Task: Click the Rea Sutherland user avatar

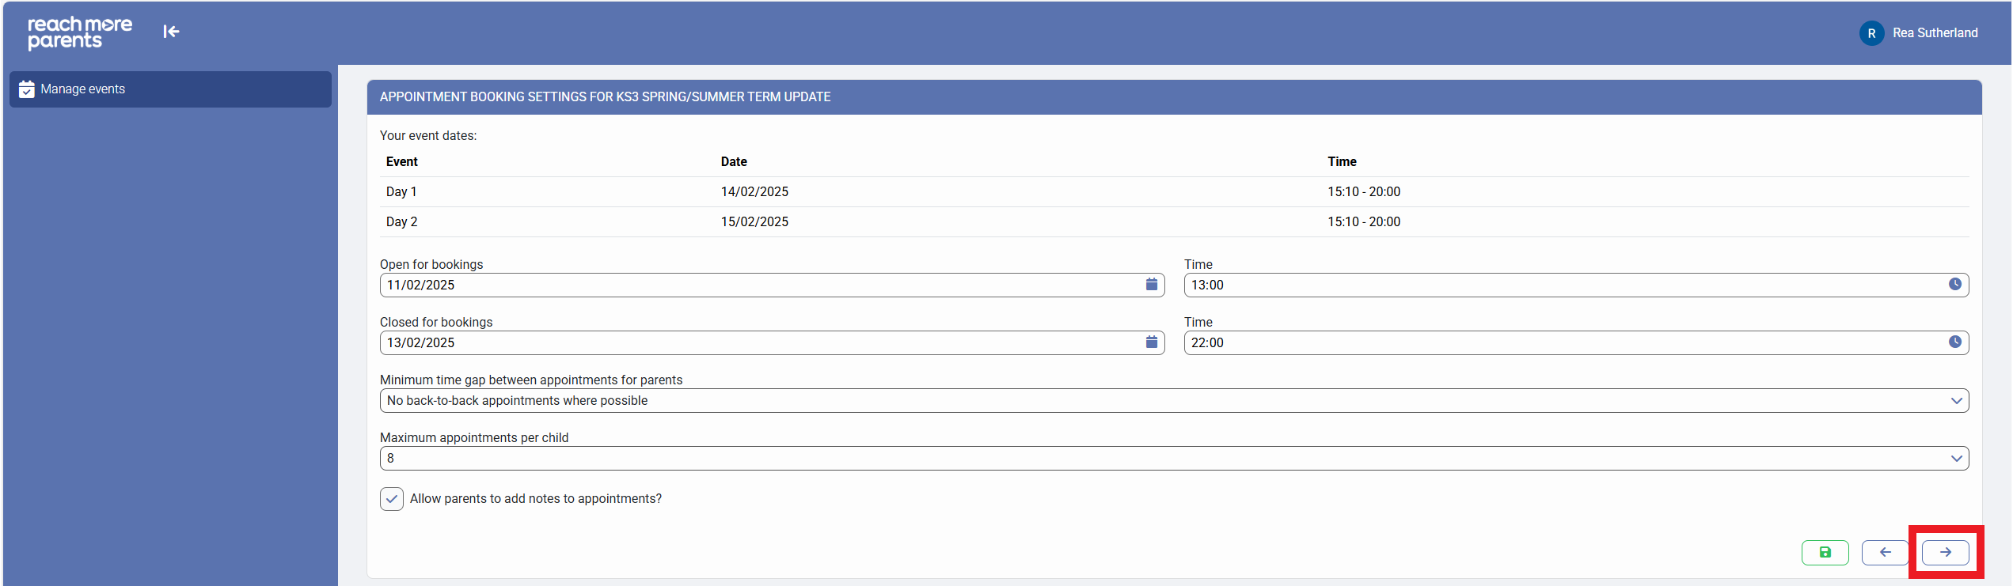Action: [x=1871, y=33]
